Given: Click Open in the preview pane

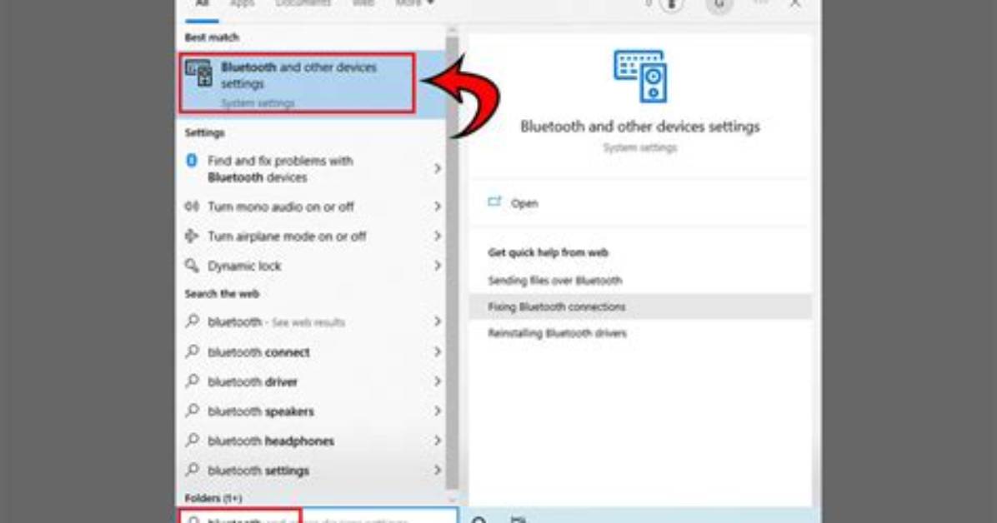Looking at the screenshot, I should click(x=524, y=203).
